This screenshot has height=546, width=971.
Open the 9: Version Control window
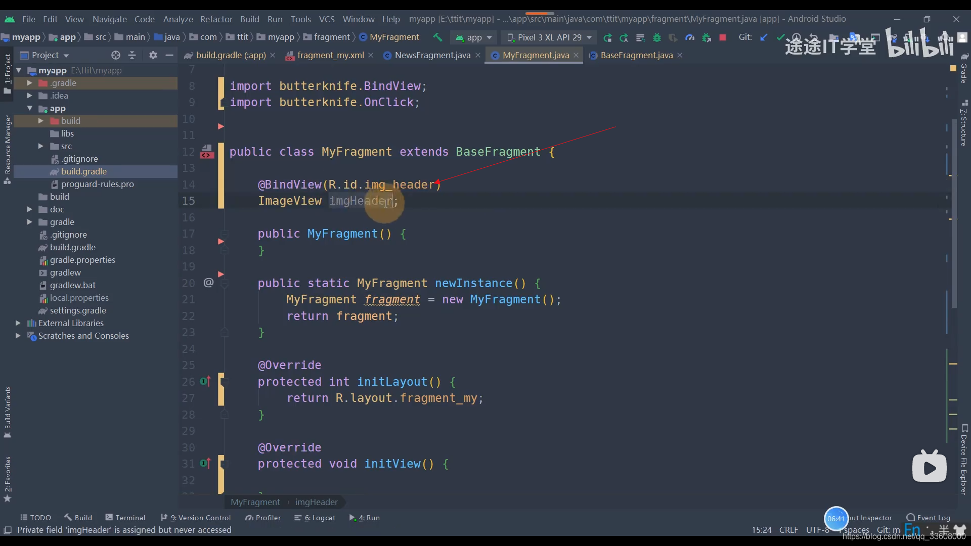coord(196,518)
